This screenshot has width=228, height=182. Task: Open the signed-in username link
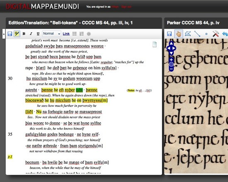(x=115, y=7)
